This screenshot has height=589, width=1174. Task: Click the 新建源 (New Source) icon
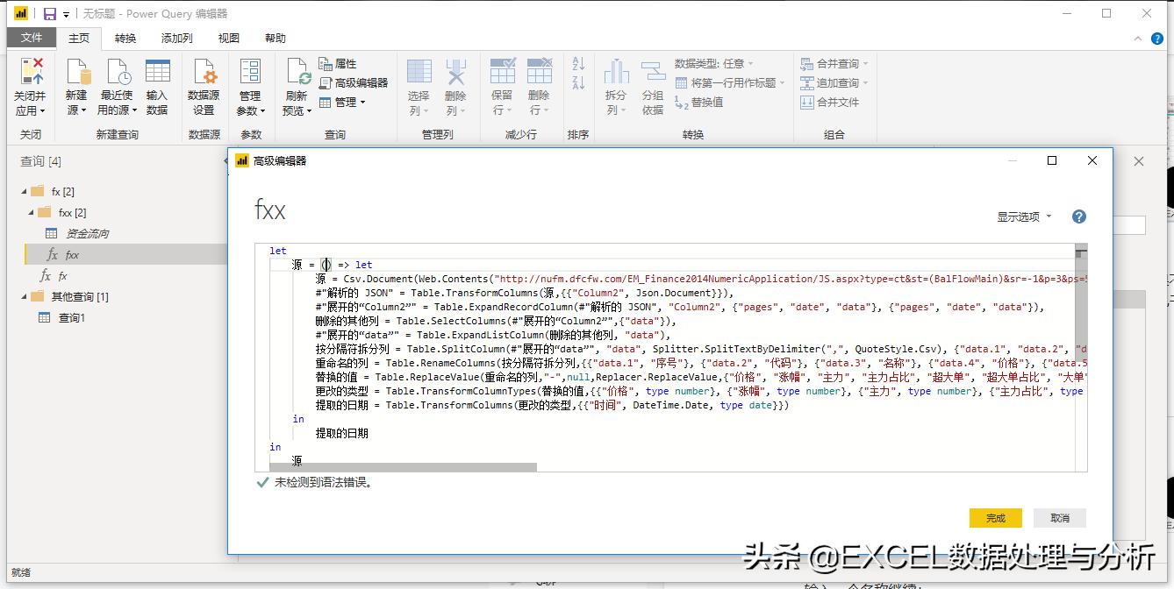pos(77,73)
